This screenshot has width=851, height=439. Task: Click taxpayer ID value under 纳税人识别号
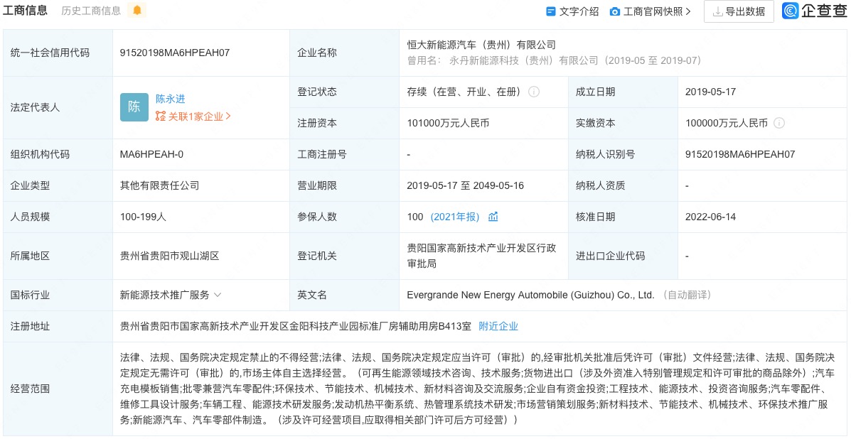(x=740, y=154)
